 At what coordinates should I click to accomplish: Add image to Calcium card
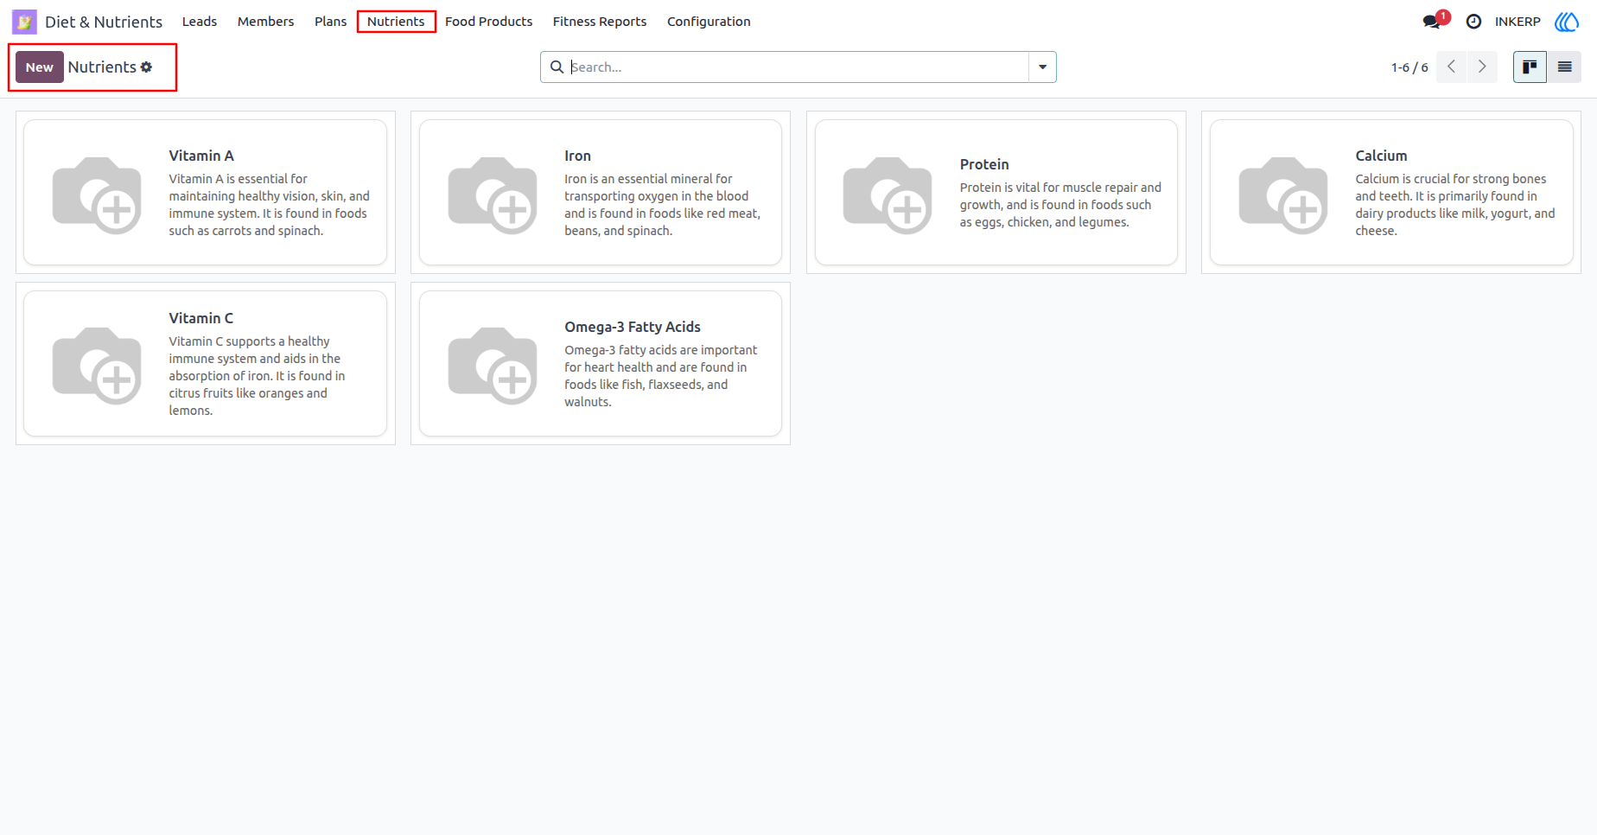click(1283, 194)
